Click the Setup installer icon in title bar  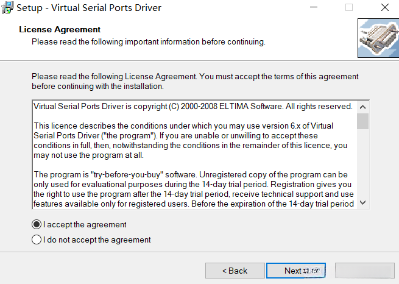tap(8, 8)
